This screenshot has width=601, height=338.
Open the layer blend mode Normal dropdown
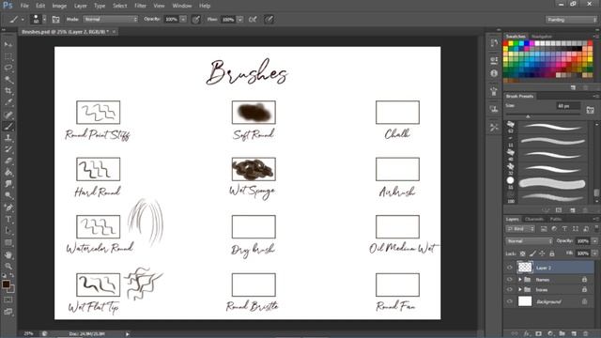(530, 241)
